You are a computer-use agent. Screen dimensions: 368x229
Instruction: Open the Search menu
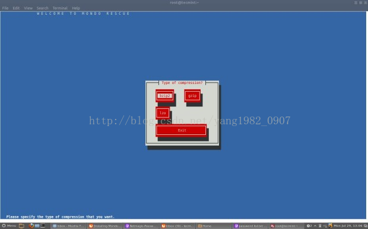(x=42, y=8)
